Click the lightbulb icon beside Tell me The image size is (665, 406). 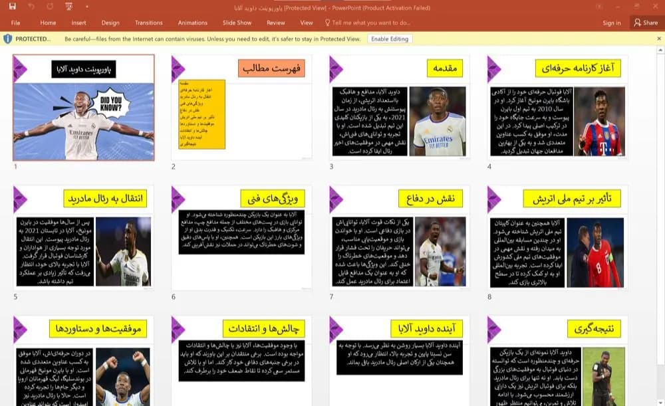point(327,23)
